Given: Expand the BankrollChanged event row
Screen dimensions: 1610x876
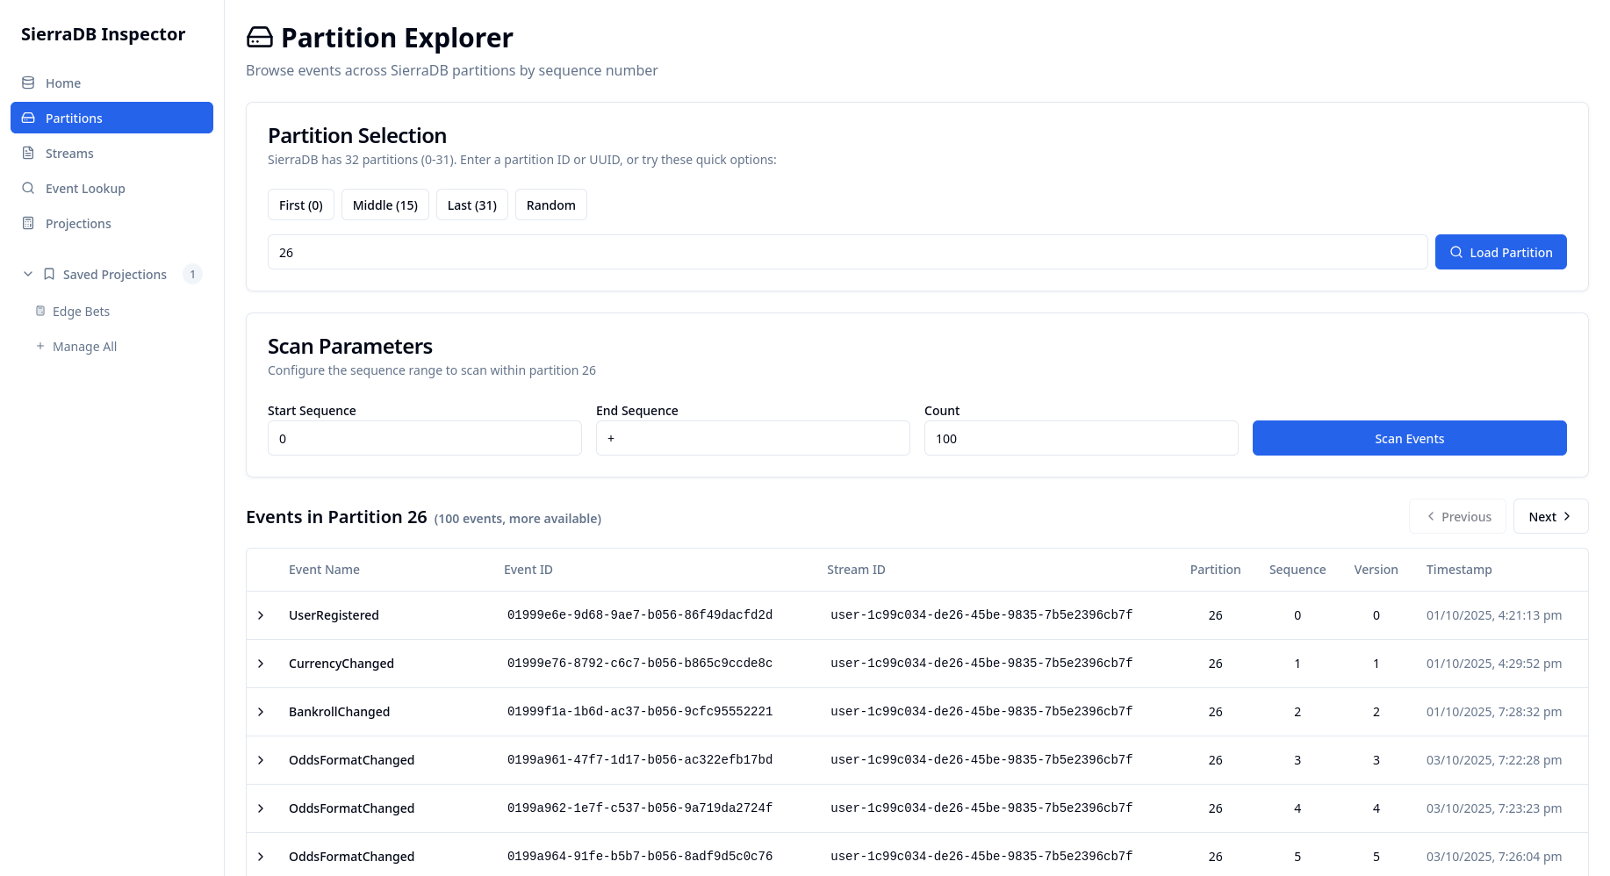Looking at the screenshot, I should pyautogui.click(x=261, y=712).
